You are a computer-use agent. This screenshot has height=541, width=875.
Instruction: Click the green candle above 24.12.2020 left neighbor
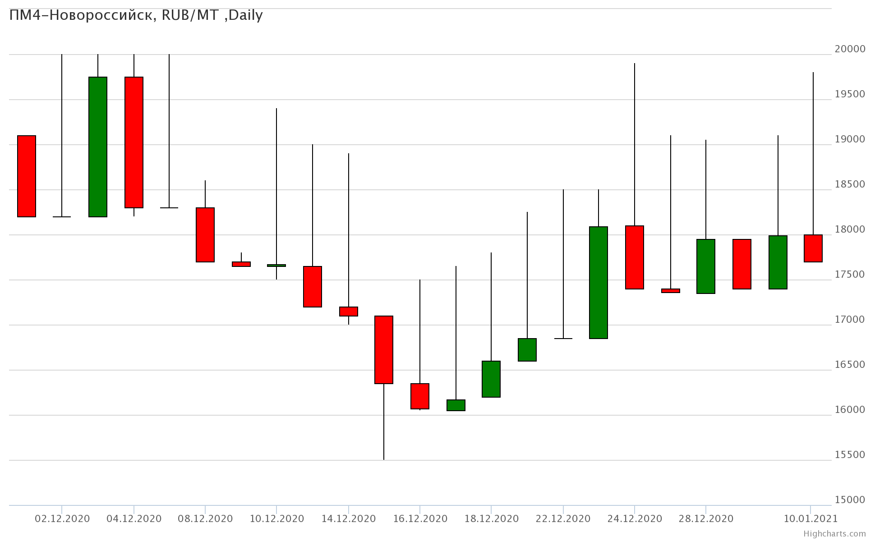tap(599, 283)
